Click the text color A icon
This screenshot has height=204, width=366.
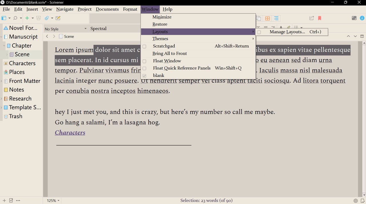(281, 28)
